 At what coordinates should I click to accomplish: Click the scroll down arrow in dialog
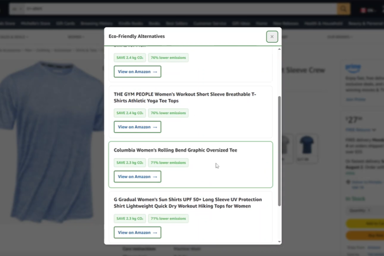click(279, 241)
